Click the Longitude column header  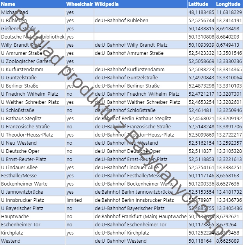point(229,4)
